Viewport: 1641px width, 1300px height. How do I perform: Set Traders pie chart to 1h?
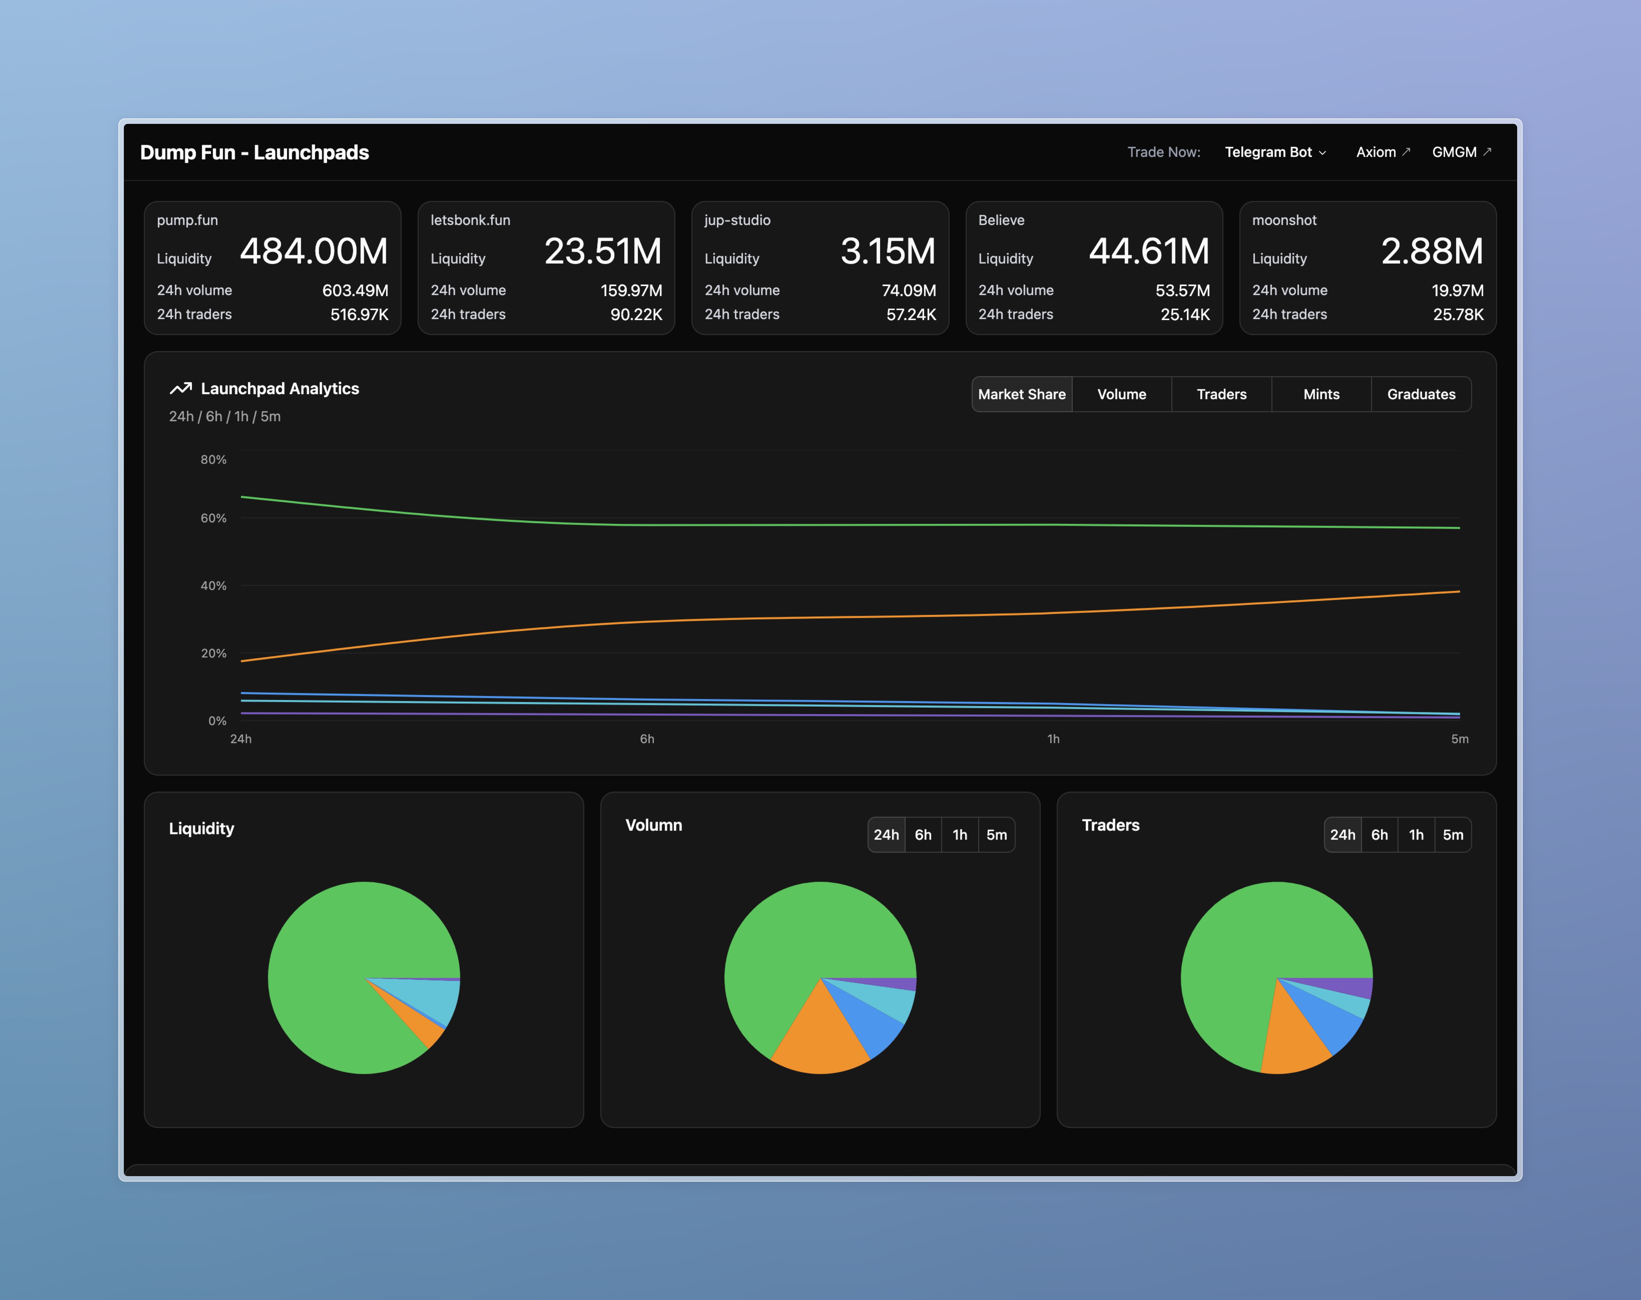[1416, 835]
